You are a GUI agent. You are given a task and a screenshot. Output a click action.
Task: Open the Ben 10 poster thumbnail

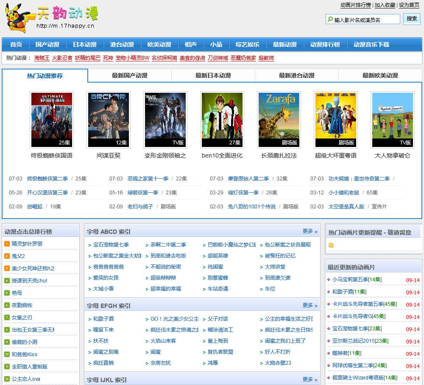click(222, 120)
